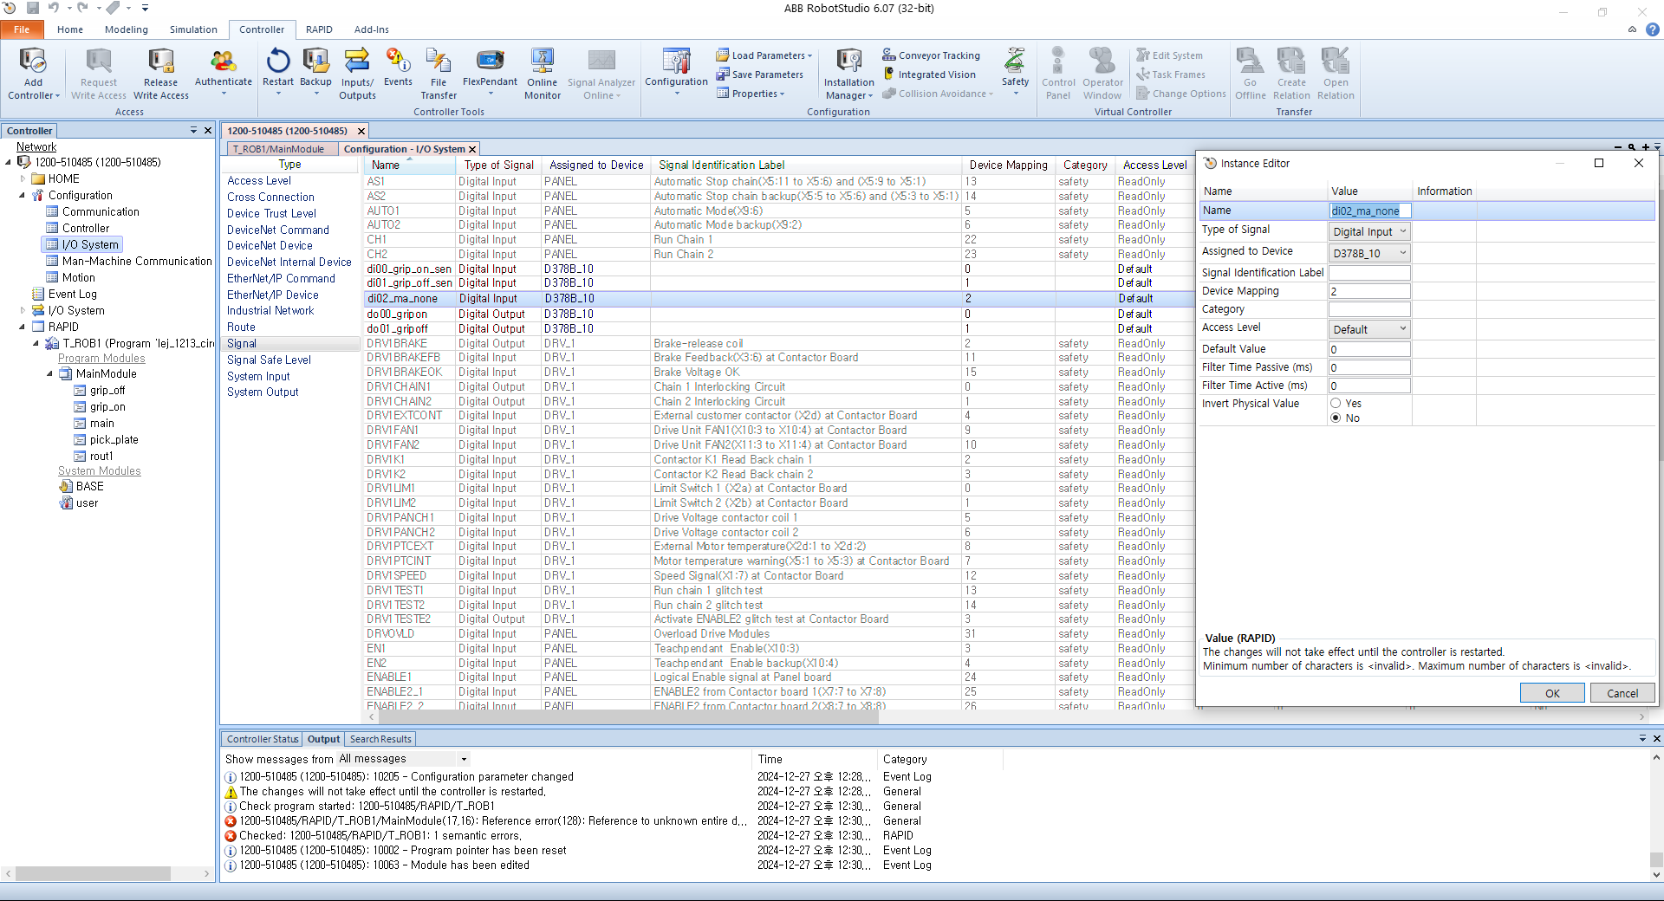Open the Safety tool
Image resolution: width=1664 pixels, height=901 pixels.
[x=1015, y=71]
